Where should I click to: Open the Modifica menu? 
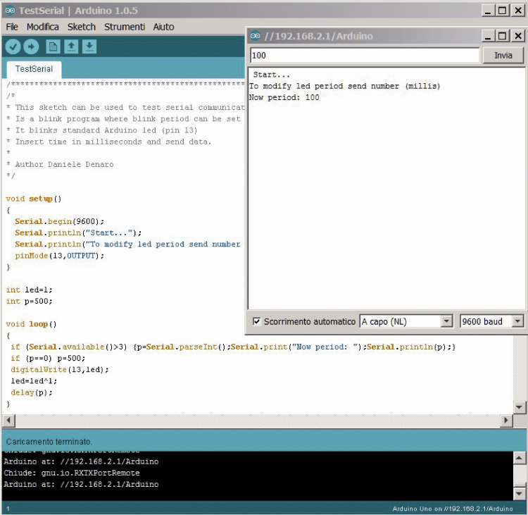(x=43, y=27)
